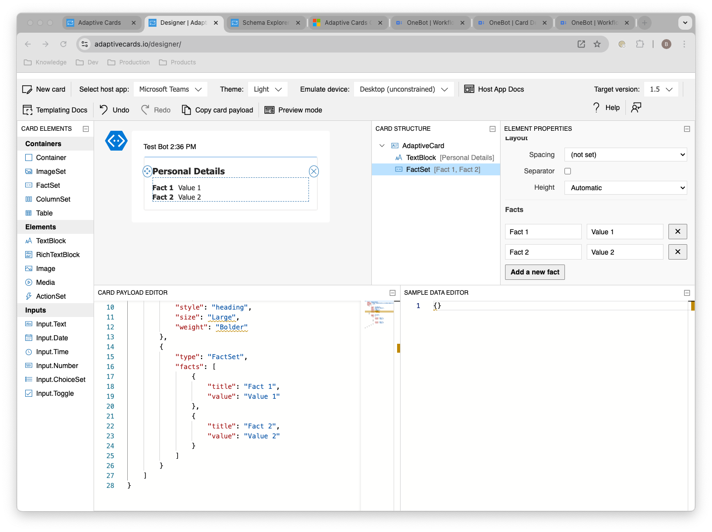Click the feedback person icon in toolbar
This screenshot has height=532, width=712.
coord(636,107)
